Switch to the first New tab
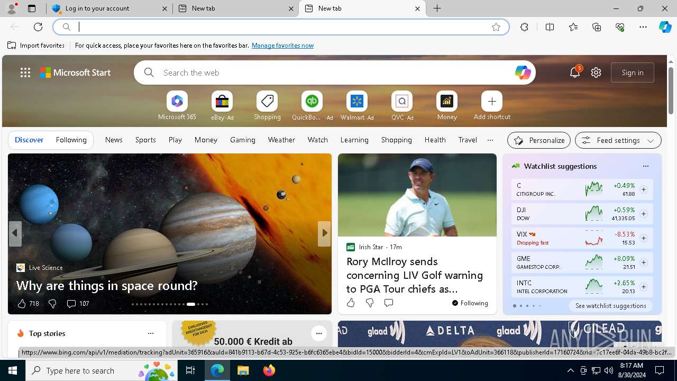 tap(236, 8)
